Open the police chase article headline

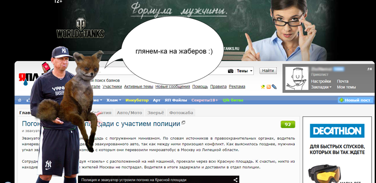click(101, 124)
